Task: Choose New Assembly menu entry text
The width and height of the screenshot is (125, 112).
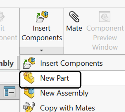Action: pyautogui.click(x=64, y=93)
